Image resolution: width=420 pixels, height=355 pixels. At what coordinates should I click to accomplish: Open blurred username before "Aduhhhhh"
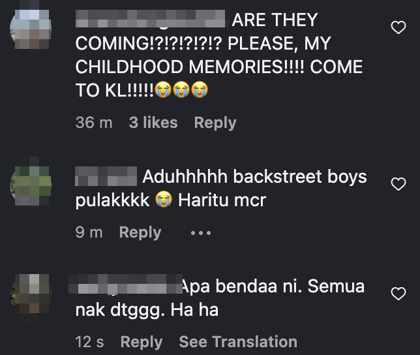[106, 176]
